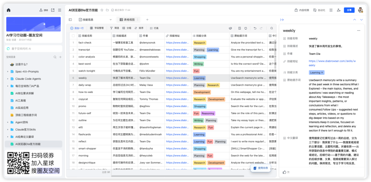Click 添加一行 to add a row
This screenshot has width=371, height=182.
77,28
